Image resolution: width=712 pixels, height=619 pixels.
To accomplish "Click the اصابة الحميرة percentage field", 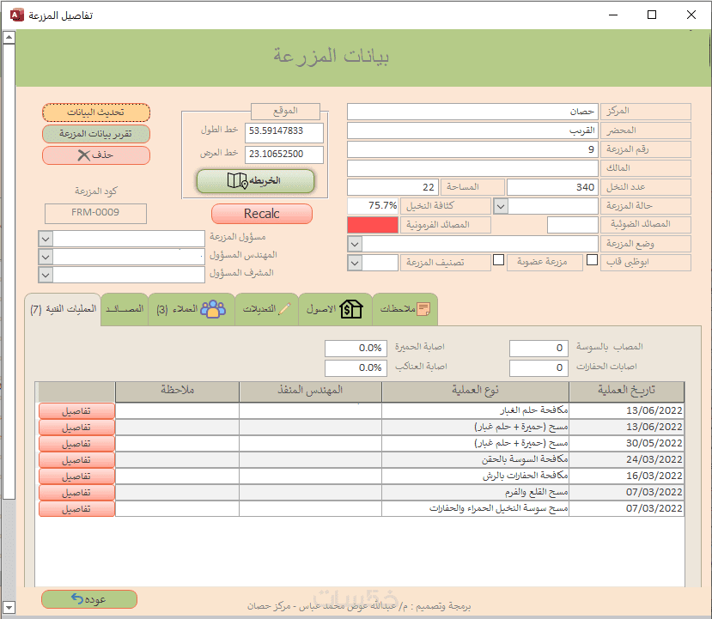I will point(356,349).
